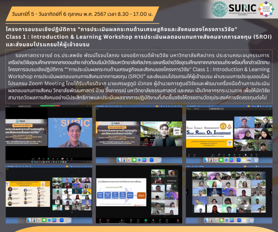Expand the down chevron below participant gallery
The height and width of the screenshot is (232, 278).
coord(72,212)
